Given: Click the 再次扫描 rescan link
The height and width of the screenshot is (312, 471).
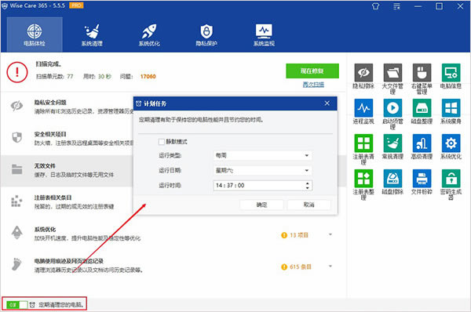Looking at the screenshot, I should pos(313,85).
